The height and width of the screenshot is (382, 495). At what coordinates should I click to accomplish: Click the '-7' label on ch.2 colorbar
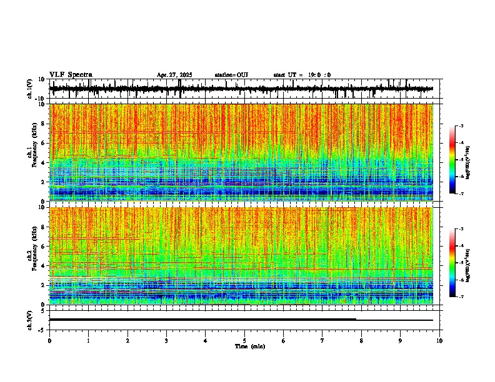(461, 296)
